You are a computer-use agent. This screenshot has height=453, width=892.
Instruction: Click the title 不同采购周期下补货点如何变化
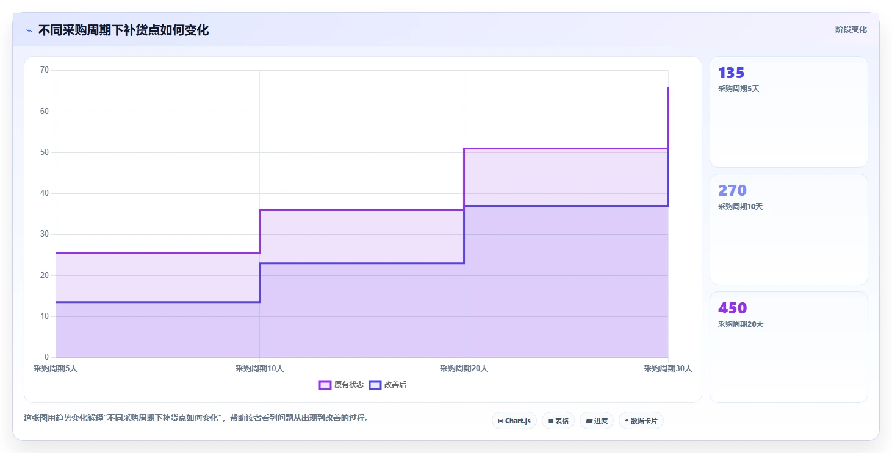point(123,30)
